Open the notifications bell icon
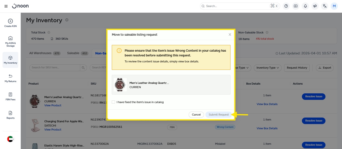Image resolution: width=342 pixels, height=149 pixels. (305, 6)
